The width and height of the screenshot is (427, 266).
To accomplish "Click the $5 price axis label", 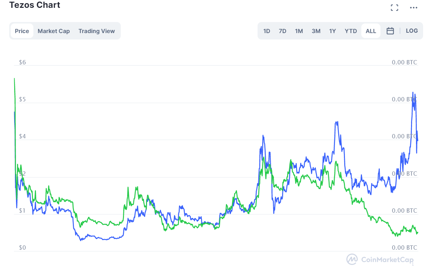I will (22, 99).
